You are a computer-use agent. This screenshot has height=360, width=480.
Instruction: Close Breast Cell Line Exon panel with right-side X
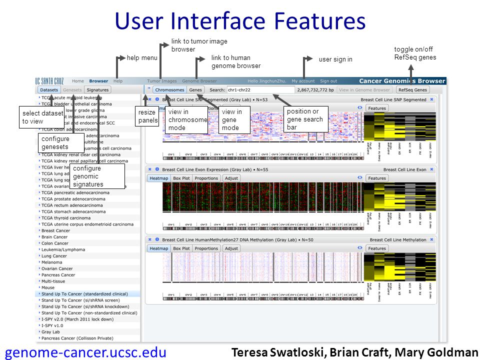tap(431, 169)
